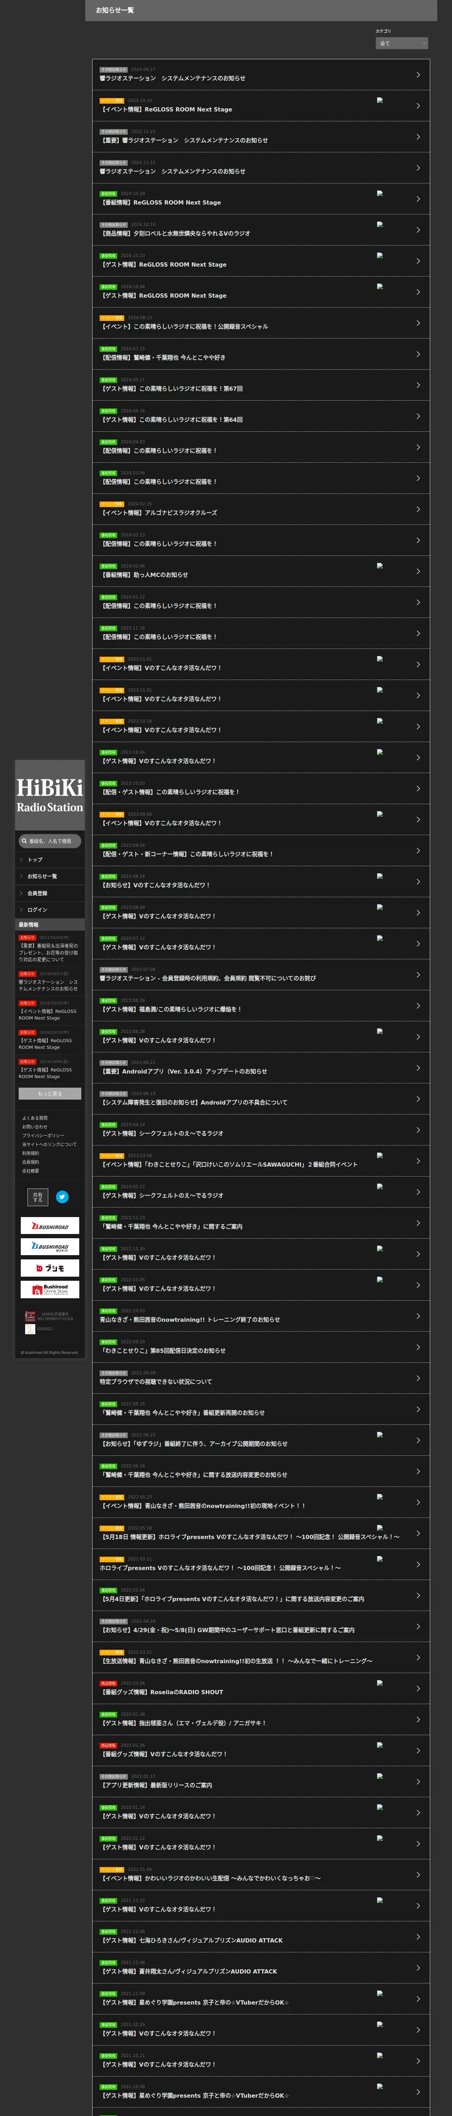This screenshot has width=452, height=2116.
Task: Open arrow on 特定ブラウザでの視聴できない状況 row
Action: (x=418, y=1378)
